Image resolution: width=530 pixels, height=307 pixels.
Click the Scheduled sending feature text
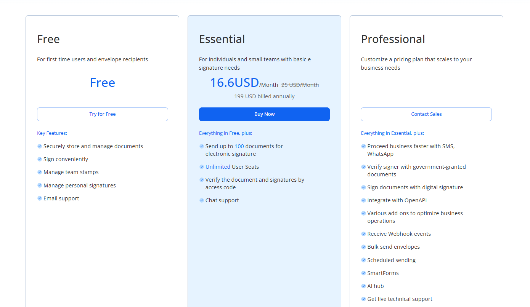coord(391,260)
